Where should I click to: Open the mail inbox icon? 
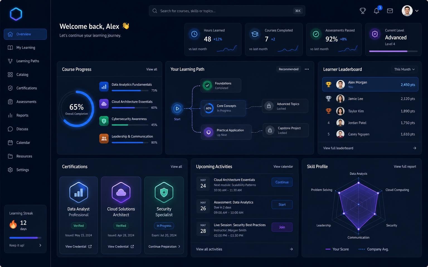pyautogui.click(x=390, y=11)
